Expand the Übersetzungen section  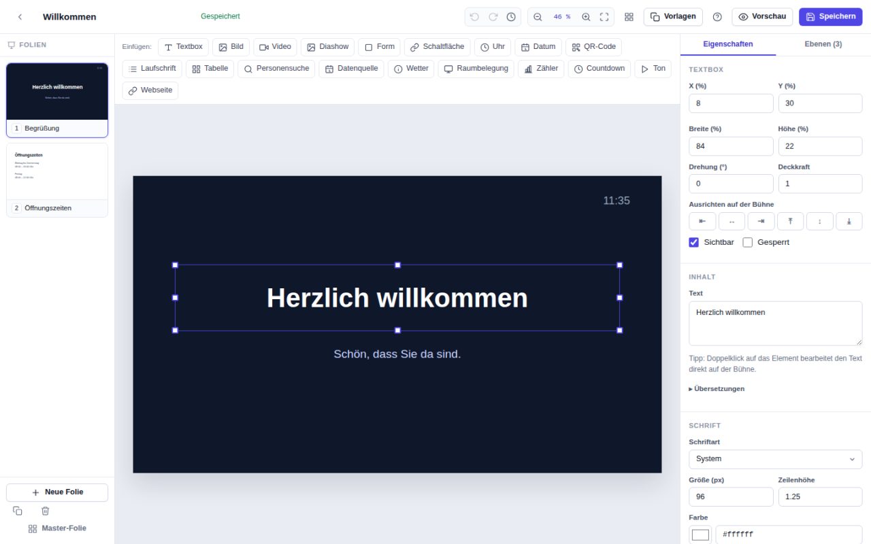coord(717,389)
